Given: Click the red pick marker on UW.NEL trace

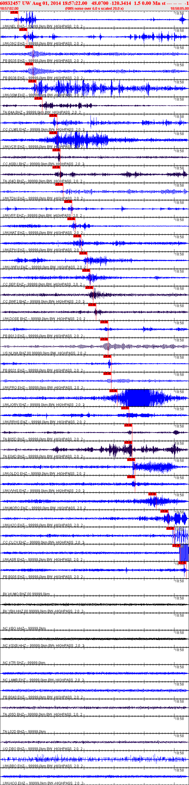Looking at the screenshot, I should [x=14, y=13].
